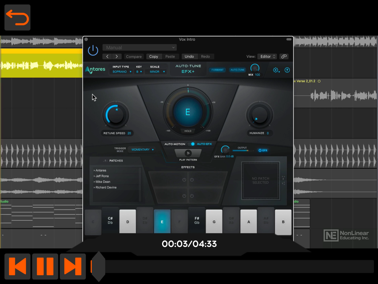
Task: Click the No Patch Selected XY pad
Action: click(260, 181)
